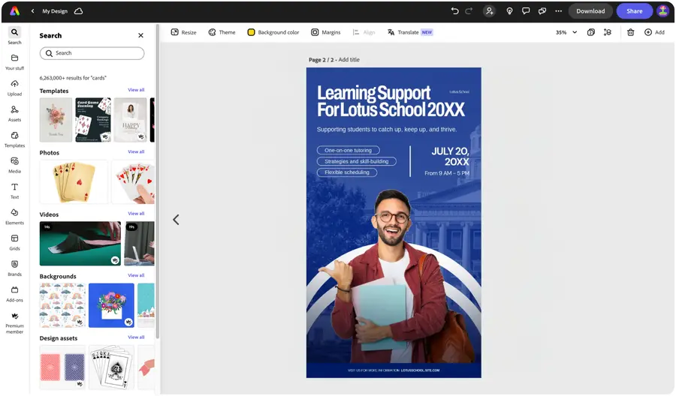Open the more options ellipsis menu

(x=558, y=11)
